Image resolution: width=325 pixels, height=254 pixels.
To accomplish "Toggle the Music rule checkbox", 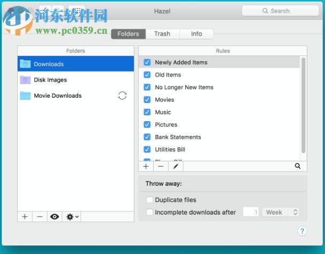I will (147, 112).
